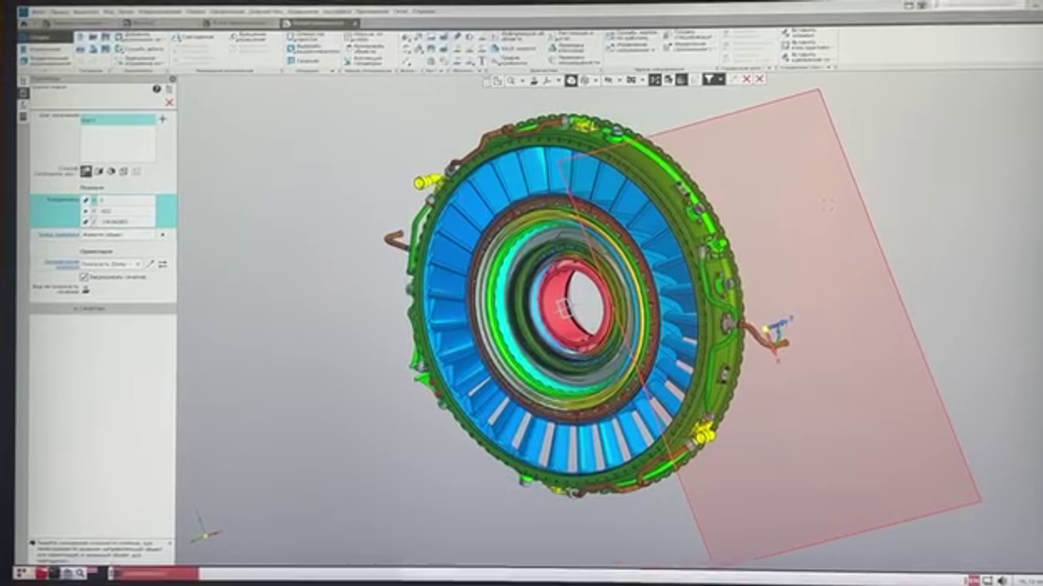
Task: Go to the home icon at the tab row
Action: pyautogui.click(x=24, y=23)
